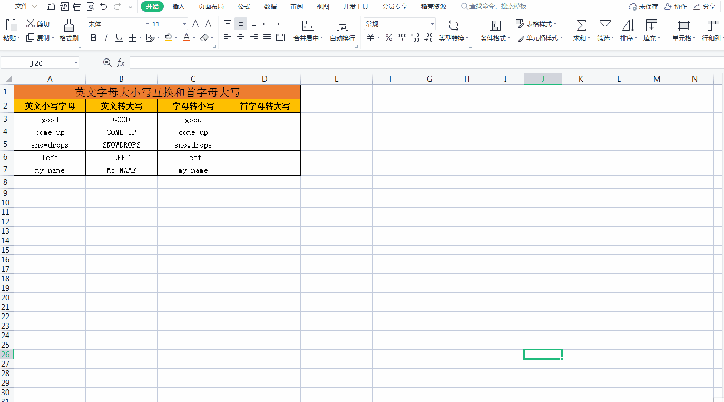Switch to the 公式 Formulas tab
Image resolution: width=724 pixels, height=402 pixels.
(244, 7)
